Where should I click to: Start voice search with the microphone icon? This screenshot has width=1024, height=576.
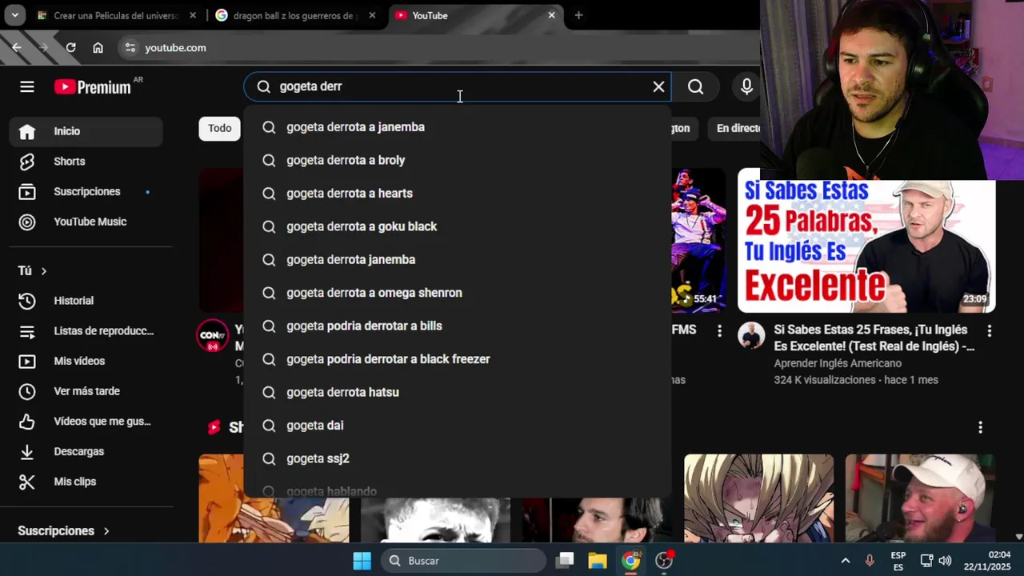coord(746,86)
